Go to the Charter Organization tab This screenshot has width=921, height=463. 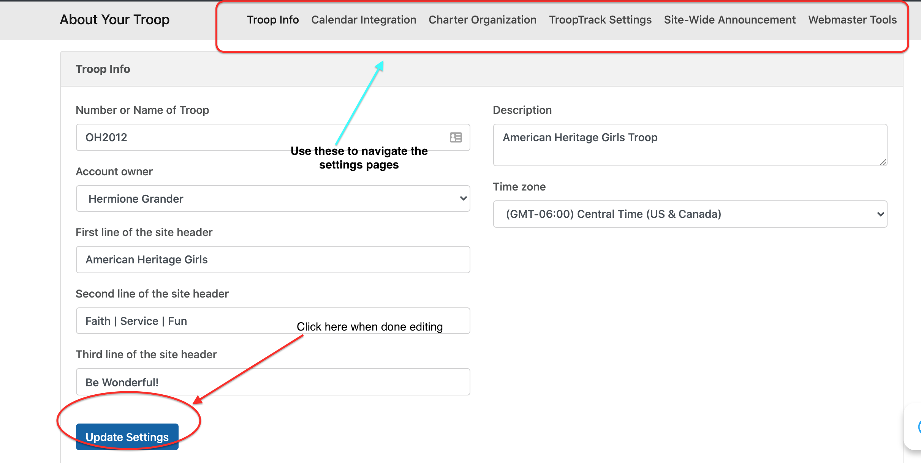click(482, 20)
